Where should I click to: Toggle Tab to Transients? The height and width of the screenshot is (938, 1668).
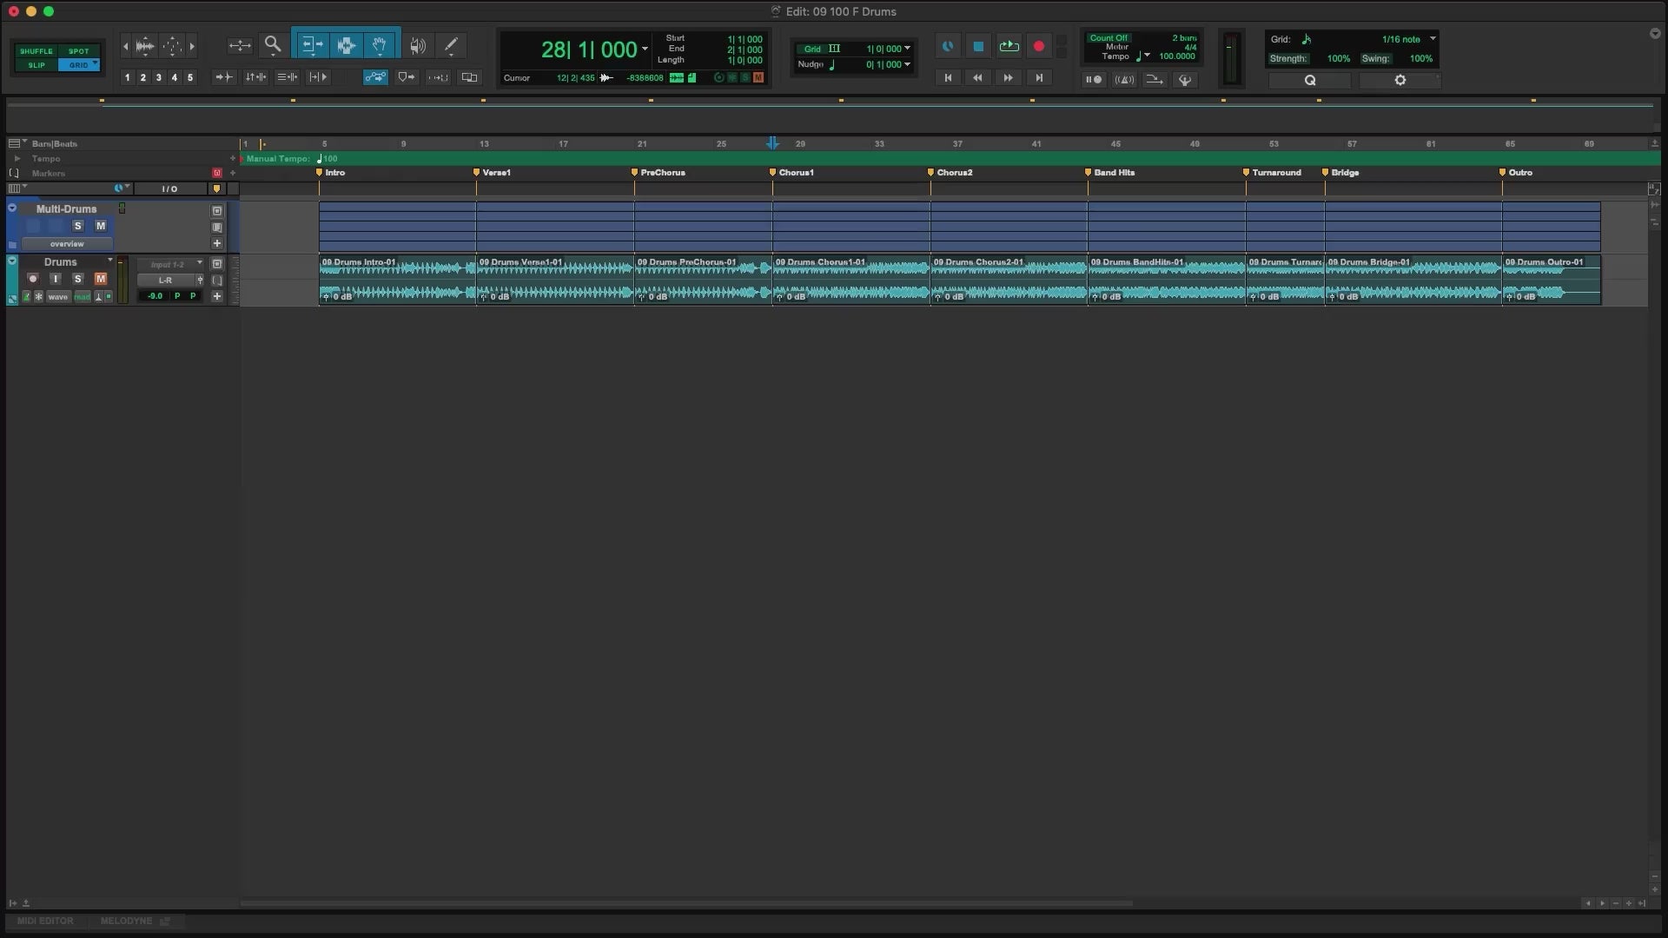(x=224, y=77)
